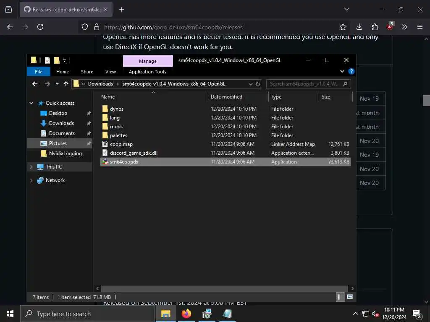
Task: Click Downloads breadcrumb in address bar
Action: tap(100, 84)
